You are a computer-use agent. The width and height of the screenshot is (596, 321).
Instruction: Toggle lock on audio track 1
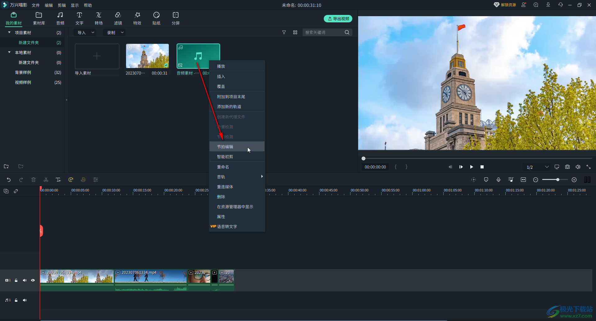(16, 300)
